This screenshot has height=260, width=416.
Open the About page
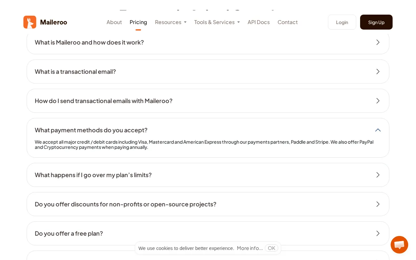114,22
